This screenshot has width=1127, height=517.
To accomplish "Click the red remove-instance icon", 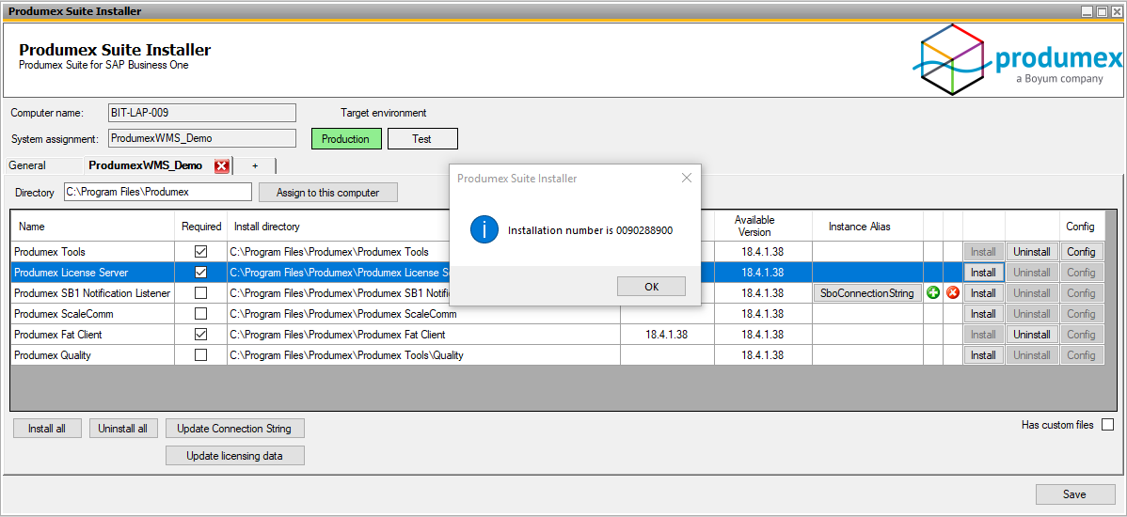I will pyautogui.click(x=953, y=293).
